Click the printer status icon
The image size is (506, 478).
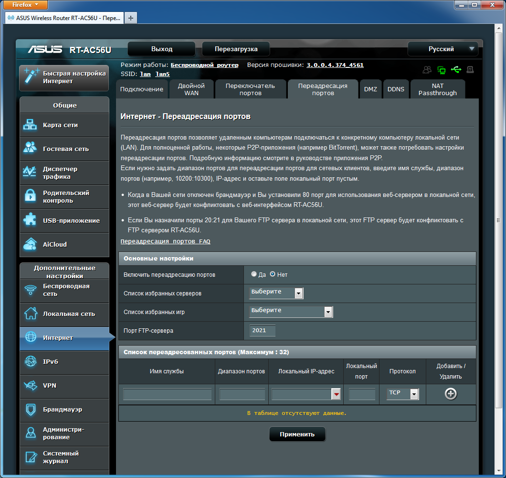pyautogui.click(x=470, y=69)
